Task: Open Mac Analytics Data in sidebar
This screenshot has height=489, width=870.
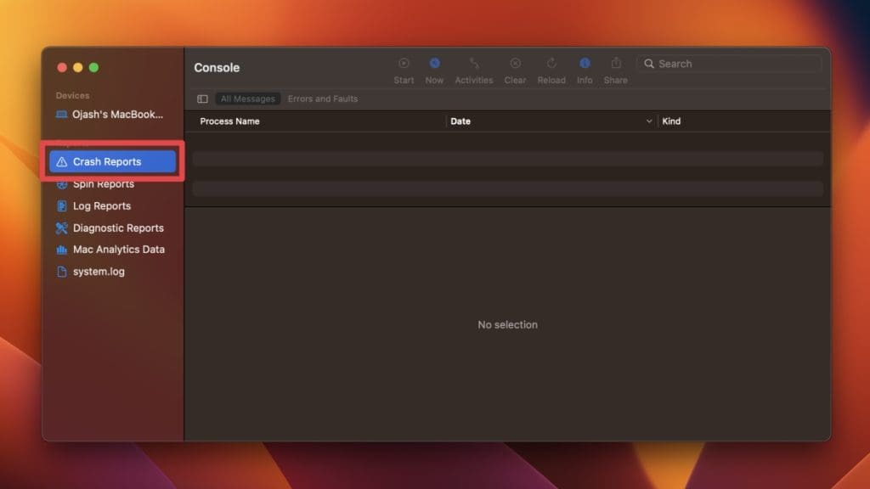Action: coord(119,250)
